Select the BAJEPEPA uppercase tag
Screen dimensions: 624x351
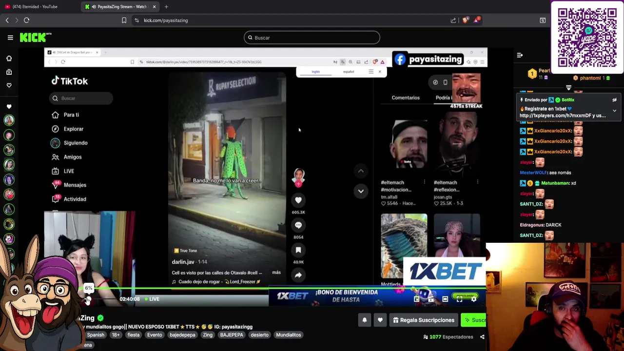(232, 335)
